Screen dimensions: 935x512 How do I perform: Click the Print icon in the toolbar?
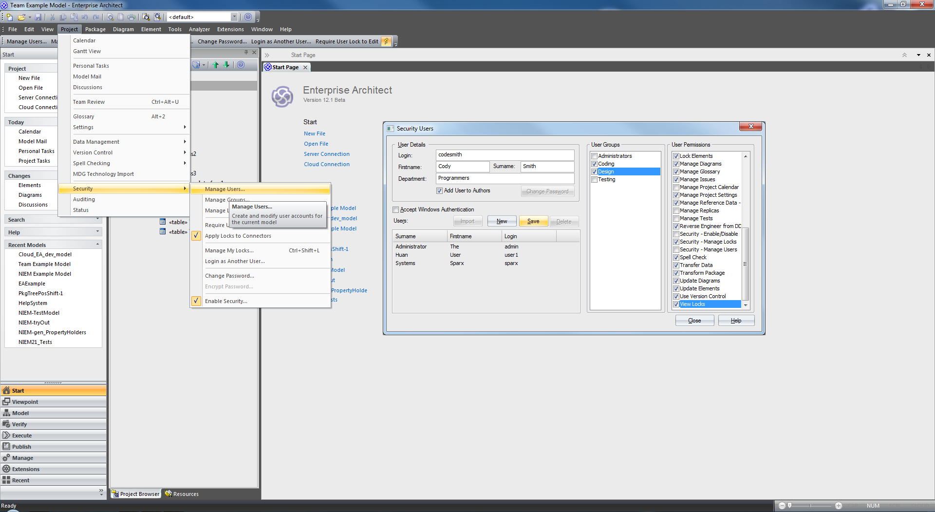click(131, 17)
